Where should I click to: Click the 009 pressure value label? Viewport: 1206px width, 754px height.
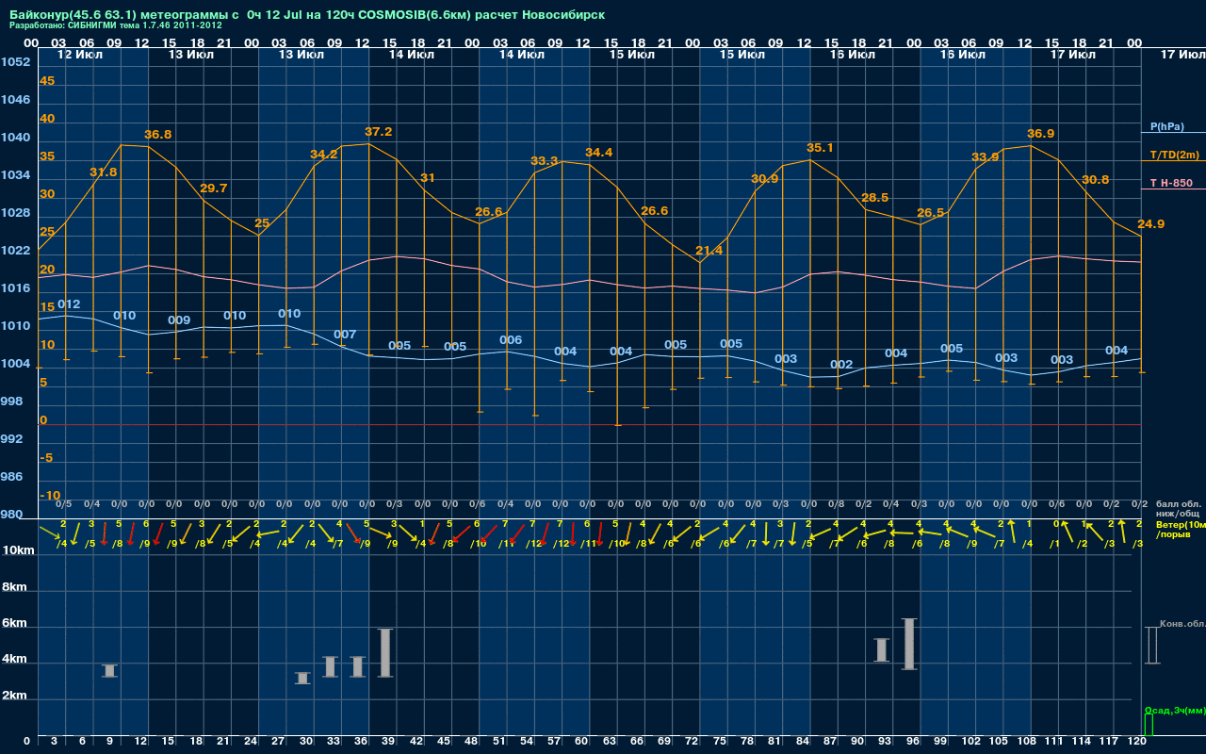point(179,320)
